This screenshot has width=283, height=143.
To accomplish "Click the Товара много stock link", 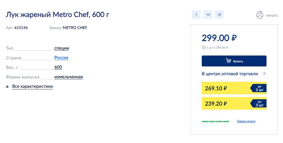I will 246,121.
